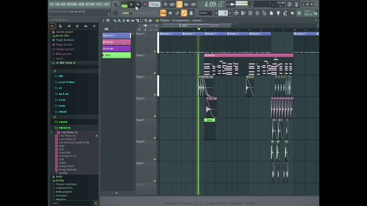Select E-mu Proteus 1v2 preset
This screenshot has width=367, height=206.
coord(69,132)
